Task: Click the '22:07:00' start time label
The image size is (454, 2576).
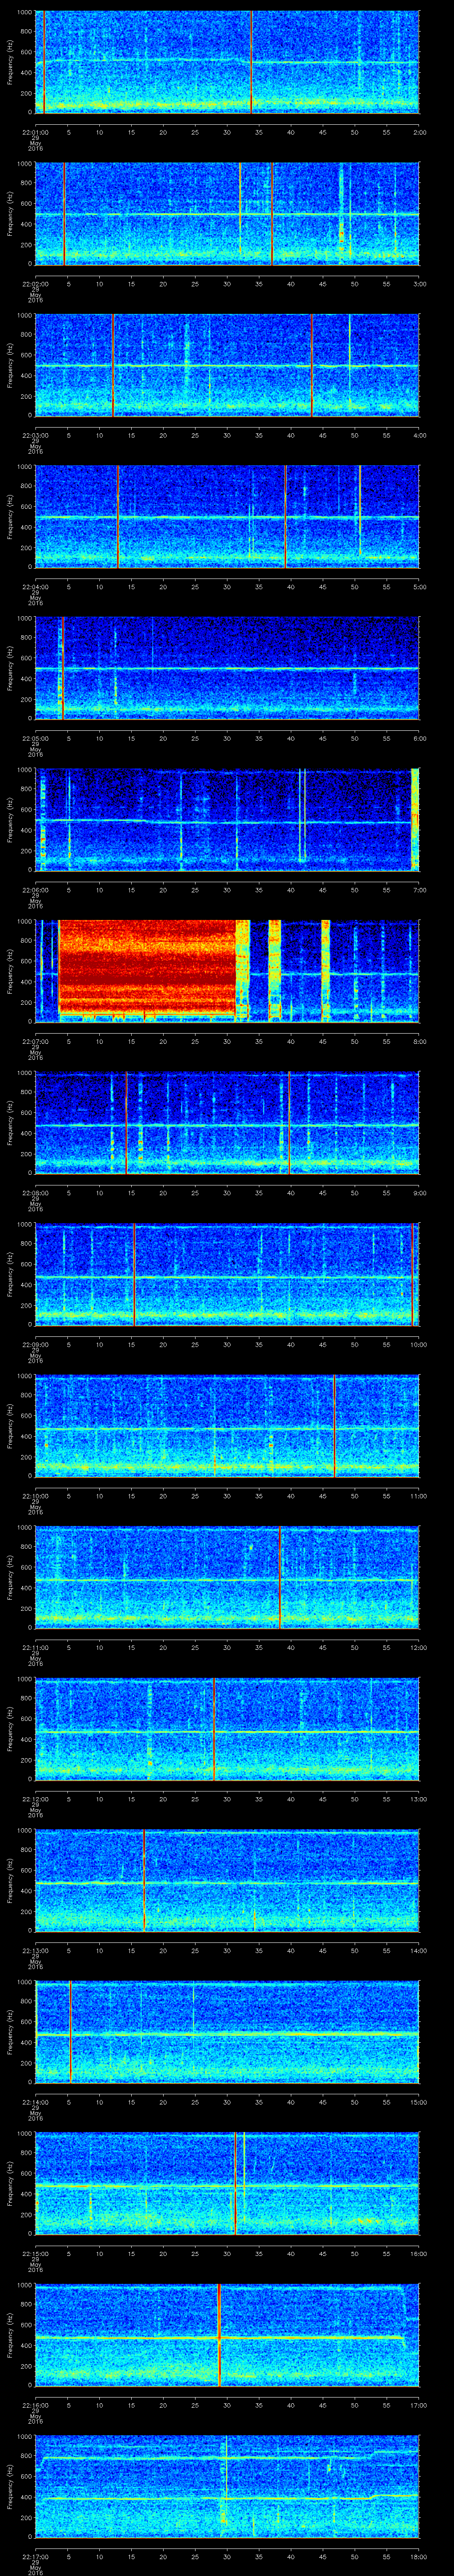Action: point(35,1041)
